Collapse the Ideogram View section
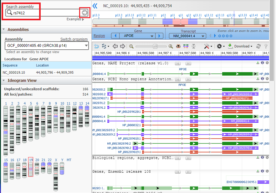 click(3, 81)
